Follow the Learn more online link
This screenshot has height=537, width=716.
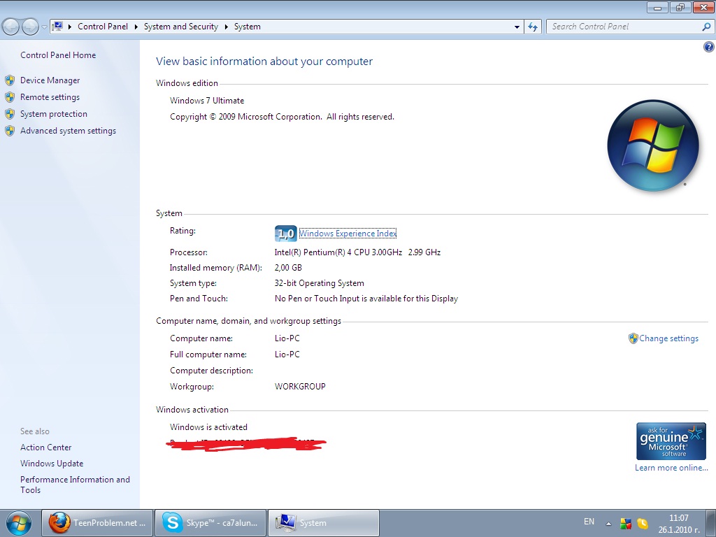coord(671,468)
